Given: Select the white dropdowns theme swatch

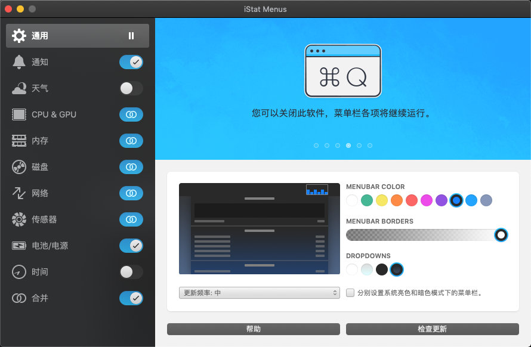Looking at the screenshot, I should click(x=352, y=269).
